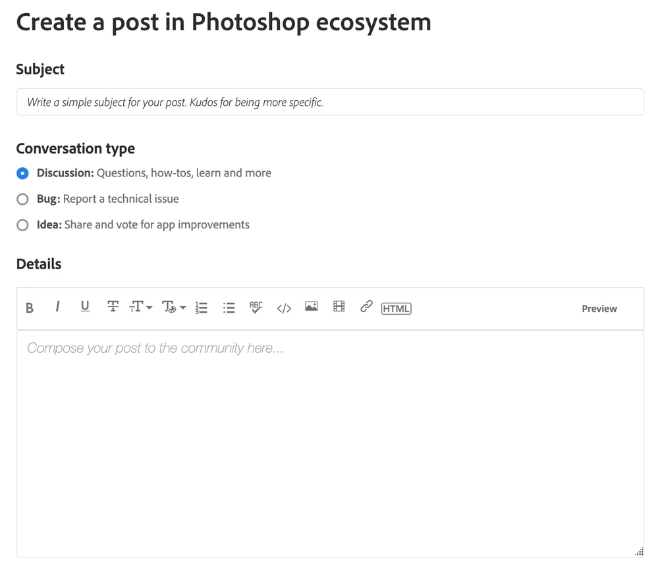Run the spell check tool
This screenshot has height=574, width=658.
(256, 307)
